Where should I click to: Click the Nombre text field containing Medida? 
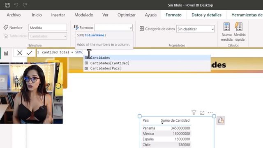(48, 28)
